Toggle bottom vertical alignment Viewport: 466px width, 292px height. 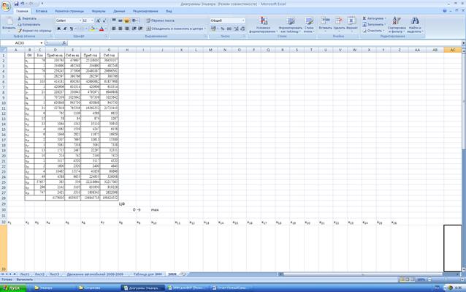tap(127, 20)
